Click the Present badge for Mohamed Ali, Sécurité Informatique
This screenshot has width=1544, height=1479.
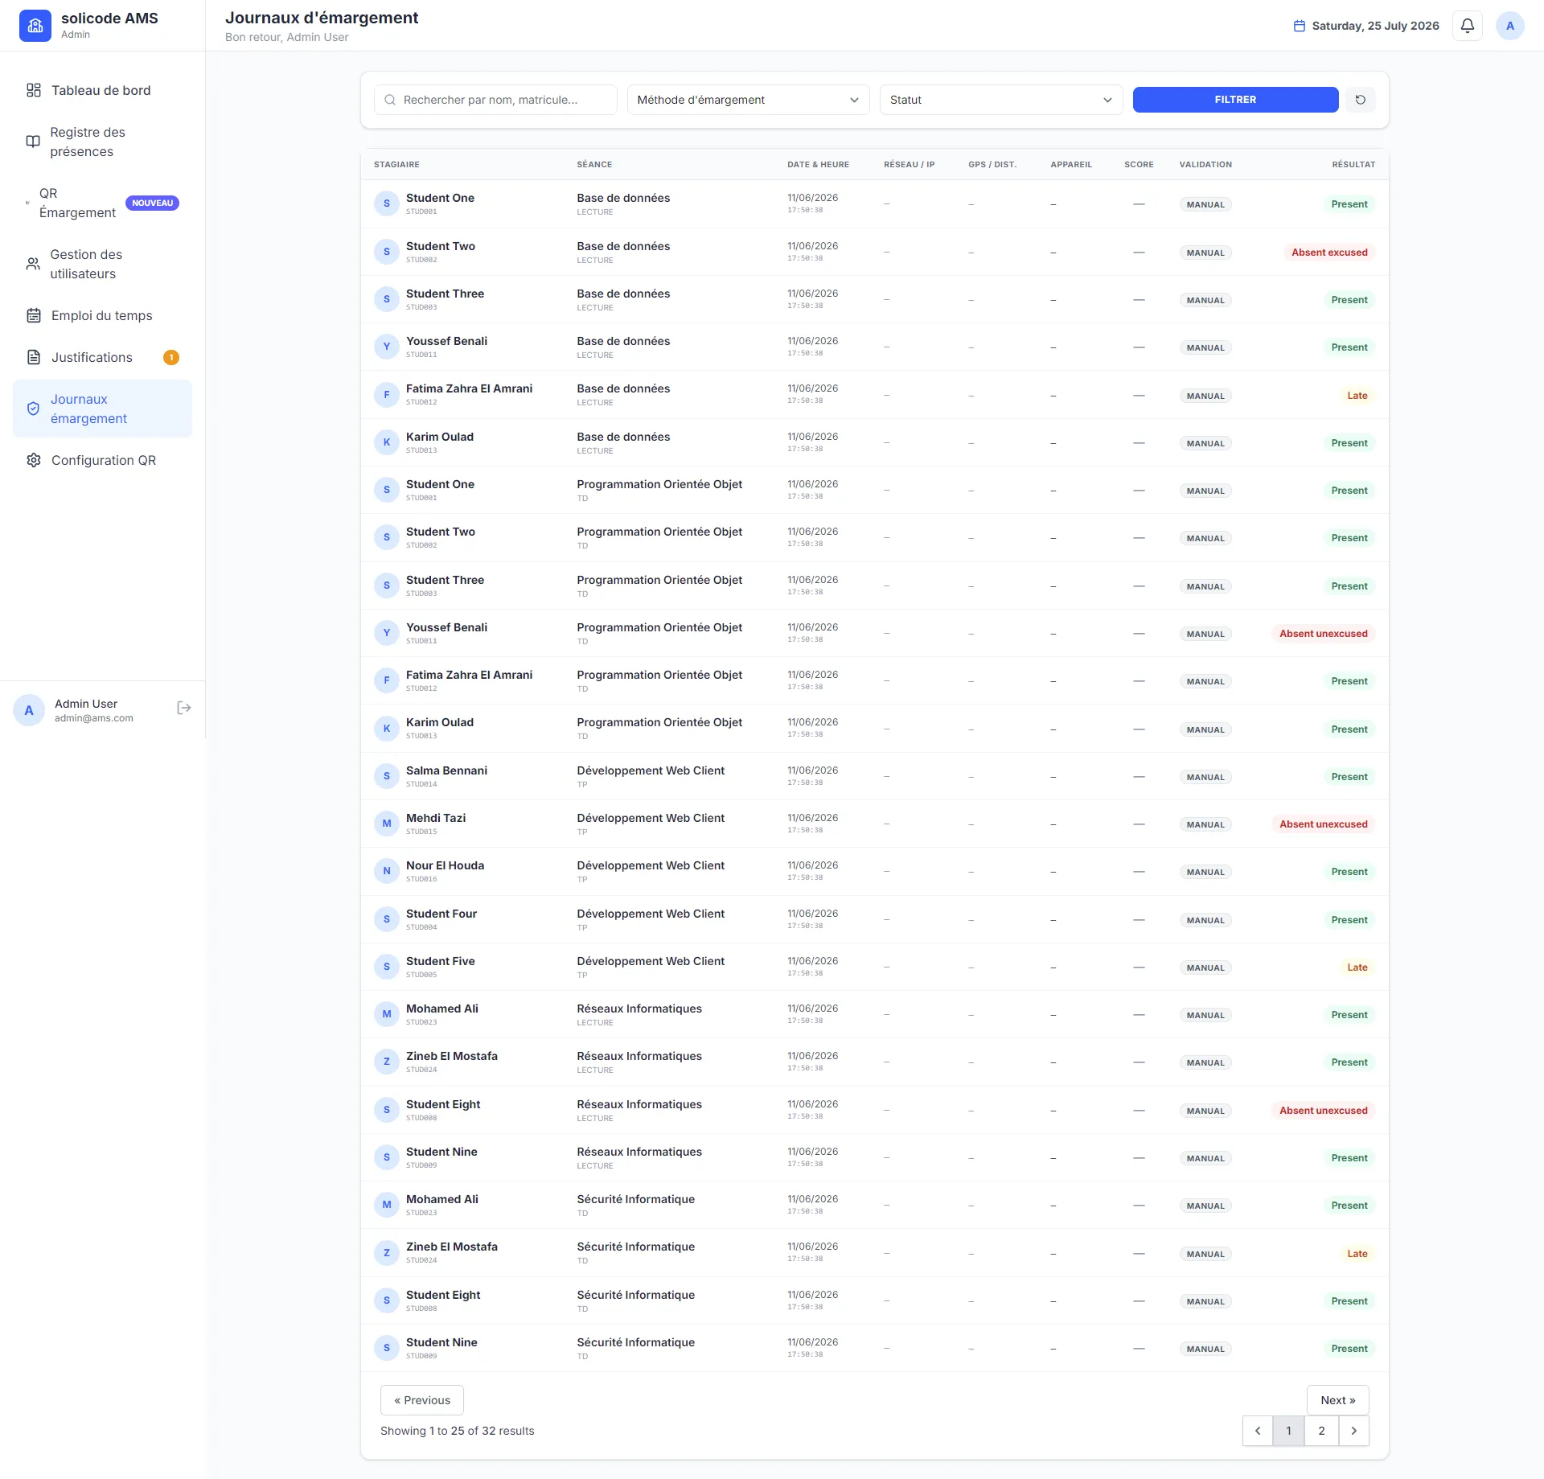pyautogui.click(x=1349, y=1206)
